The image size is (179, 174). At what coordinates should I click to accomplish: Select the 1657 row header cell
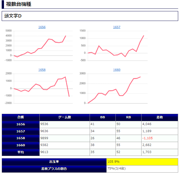click(x=21, y=131)
